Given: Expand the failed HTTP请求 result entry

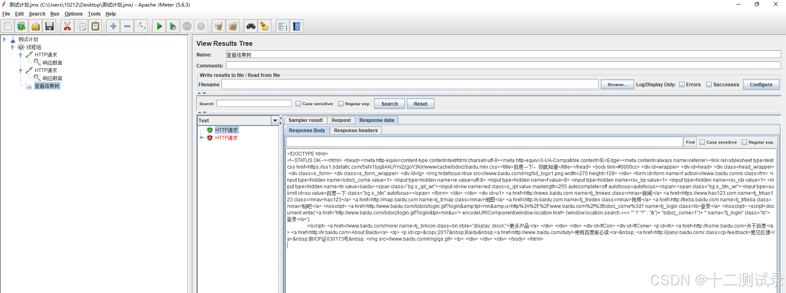Looking at the screenshot, I should coord(202,138).
